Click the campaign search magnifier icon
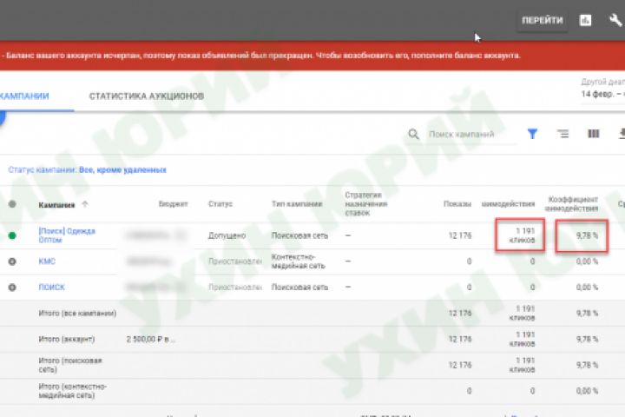 [x=413, y=134]
